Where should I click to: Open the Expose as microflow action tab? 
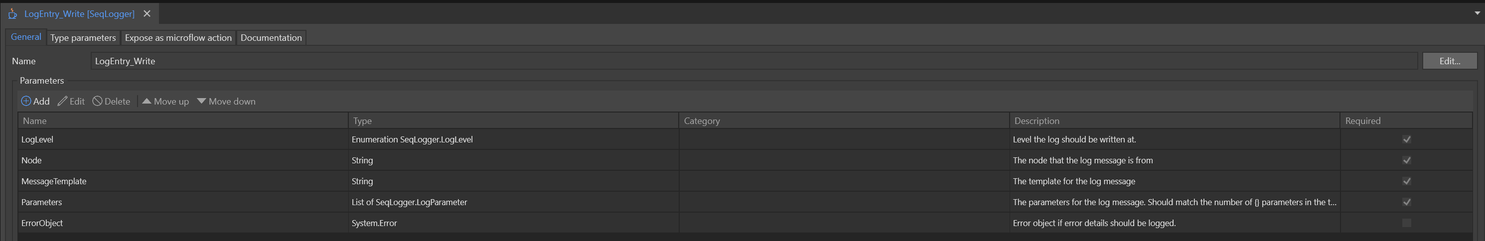pyautogui.click(x=178, y=37)
